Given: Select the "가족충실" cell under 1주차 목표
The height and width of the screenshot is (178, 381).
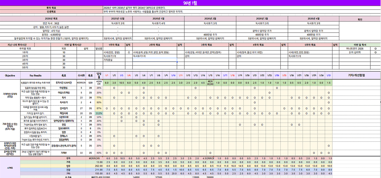Looking at the screenshot, I should pyautogui.click(x=114, y=60).
